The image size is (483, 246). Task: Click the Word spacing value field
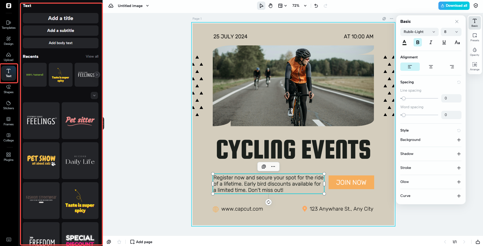[451, 115]
